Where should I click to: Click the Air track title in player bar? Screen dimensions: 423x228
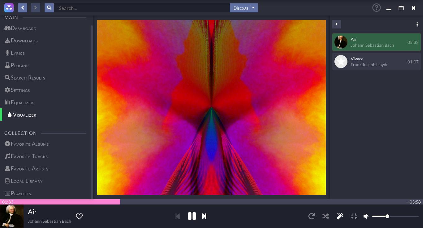pos(32,212)
